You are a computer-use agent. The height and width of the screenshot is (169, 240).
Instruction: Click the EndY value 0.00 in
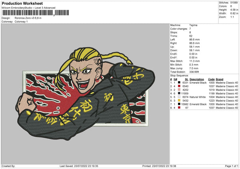193,58
